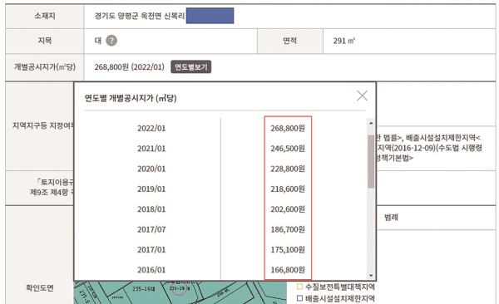Click the 범례 legend header
The height and width of the screenshot is (304, 499).
(x=391, y=218)
